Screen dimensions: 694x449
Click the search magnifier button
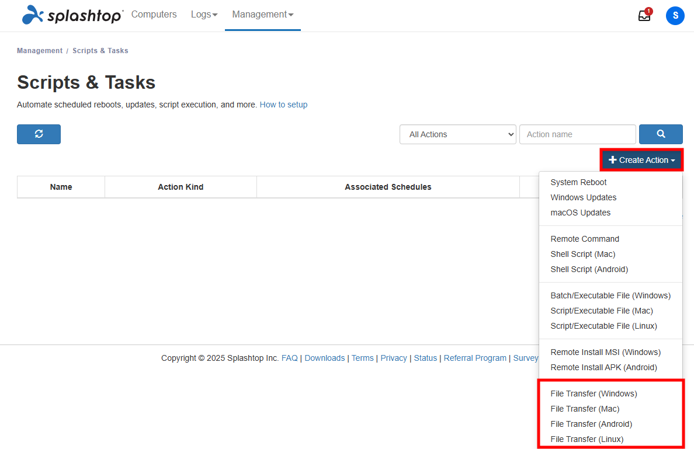tap(661, 134)
